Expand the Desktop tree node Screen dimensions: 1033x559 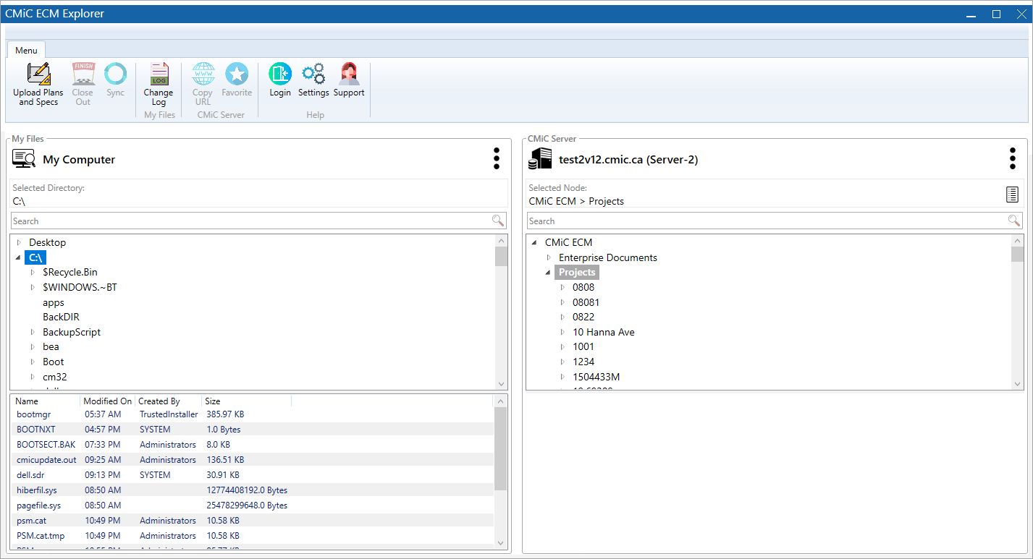pos(19,242)
